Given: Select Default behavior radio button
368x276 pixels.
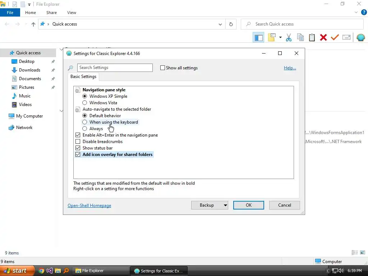Looking at the screenshot, I should click(85, 116).
